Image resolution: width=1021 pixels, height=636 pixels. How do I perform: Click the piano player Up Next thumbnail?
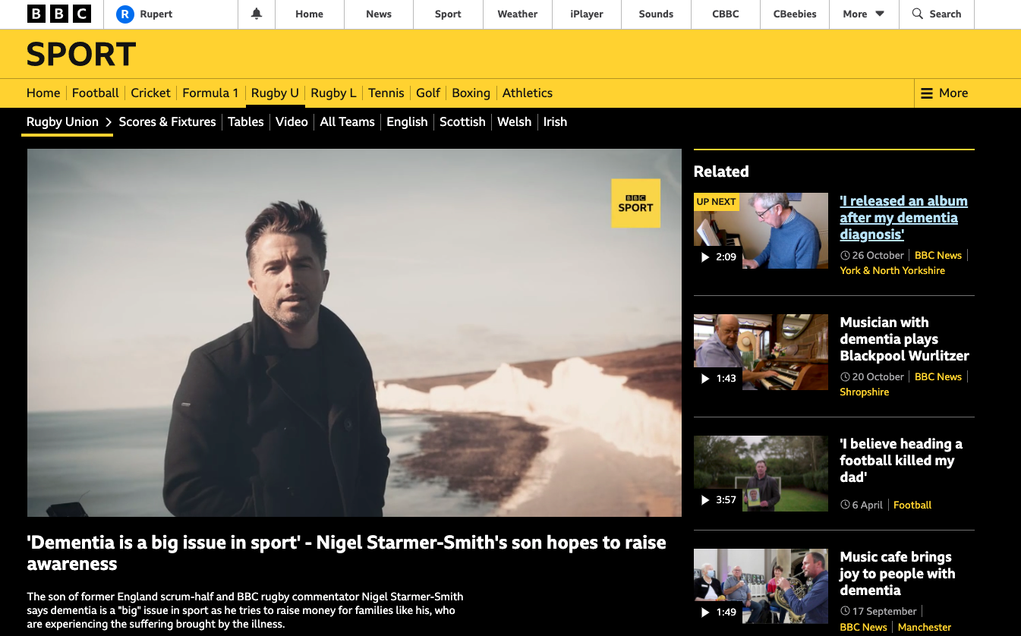pos(761,231)
